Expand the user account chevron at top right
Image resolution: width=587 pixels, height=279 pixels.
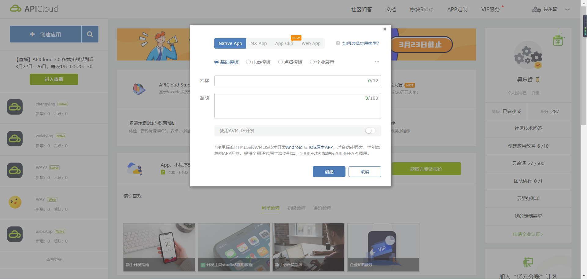[x=567, y=10]
